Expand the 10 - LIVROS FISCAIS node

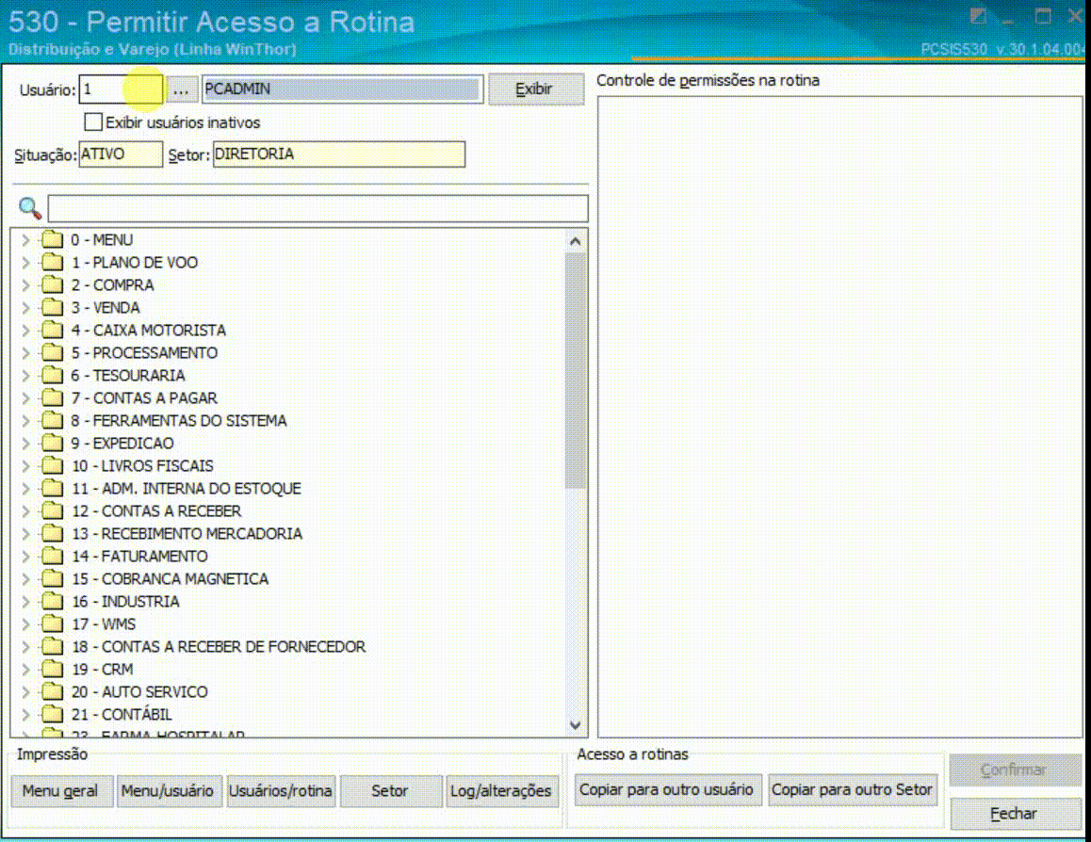[25, 466]
